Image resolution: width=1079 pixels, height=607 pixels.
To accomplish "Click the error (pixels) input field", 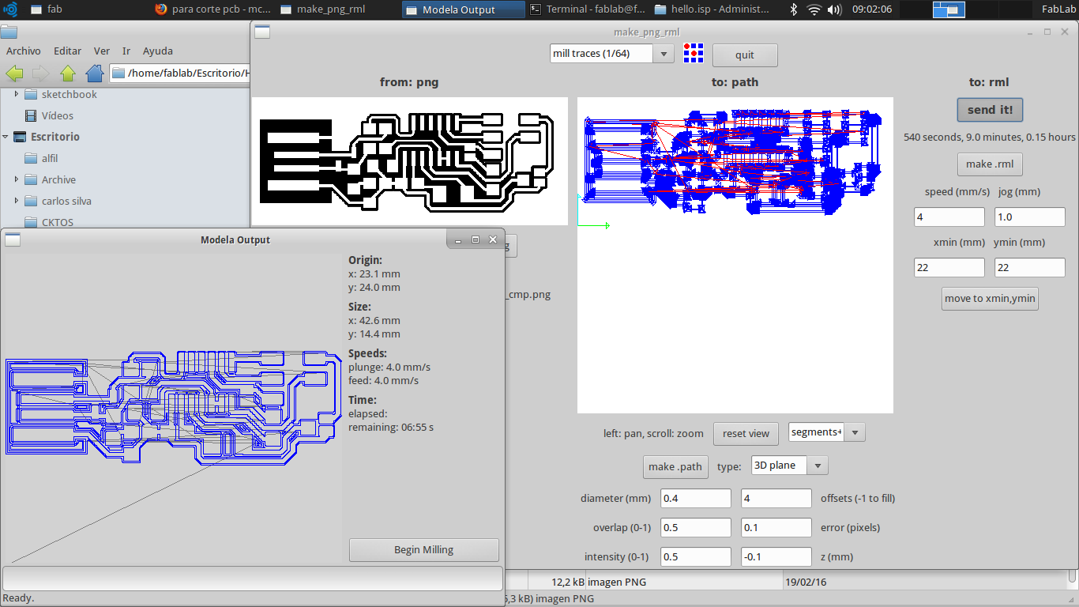I will 776,527.
